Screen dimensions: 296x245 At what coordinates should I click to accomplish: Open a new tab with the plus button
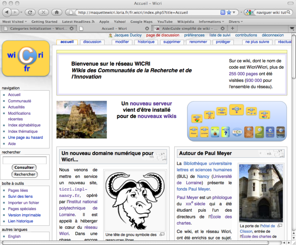233,28
